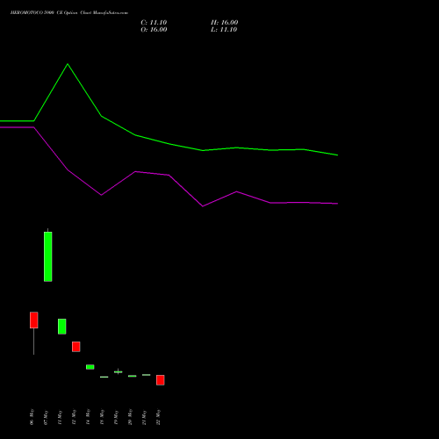Screen dimensions: 439x439
Task: Select the high value H: 16.00
Action: (x=224, y=23)
